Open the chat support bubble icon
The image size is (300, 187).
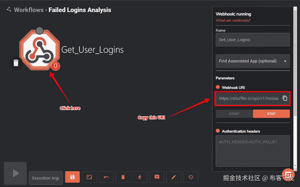click(288, 175)
